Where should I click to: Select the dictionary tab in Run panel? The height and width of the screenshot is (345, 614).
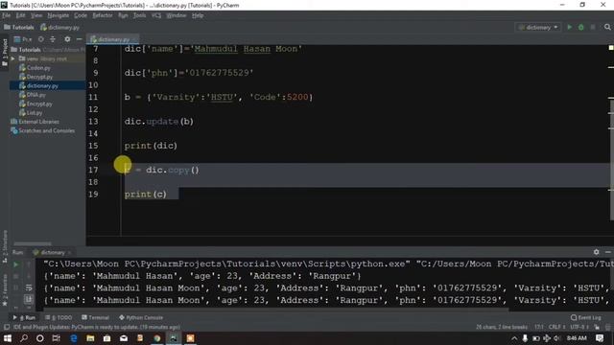pos(52,252)
